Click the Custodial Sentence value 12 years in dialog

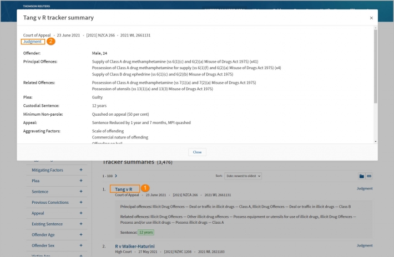point(99,106)
